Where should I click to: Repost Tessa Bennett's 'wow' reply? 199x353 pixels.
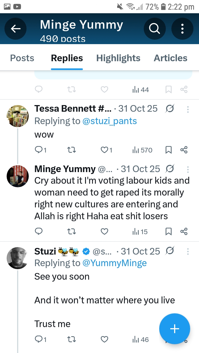[72, 150]
